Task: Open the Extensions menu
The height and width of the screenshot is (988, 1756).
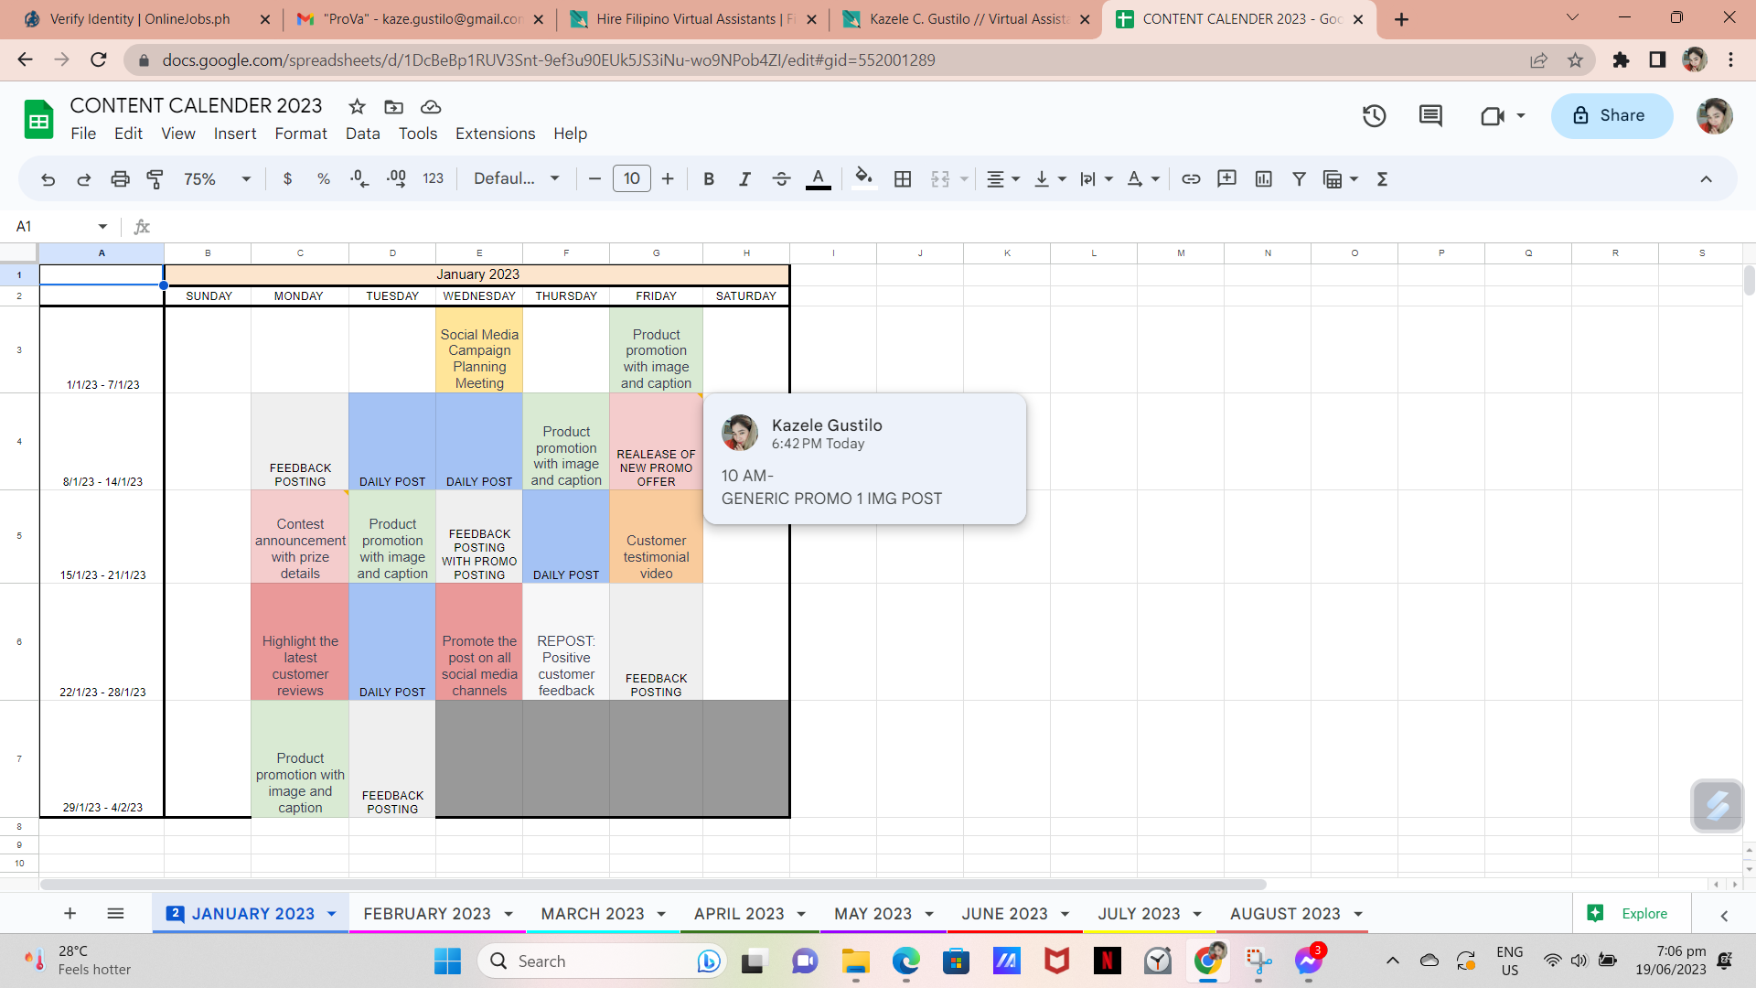Action: (495, 134)
